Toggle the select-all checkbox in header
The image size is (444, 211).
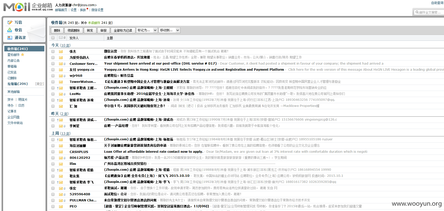53,38
